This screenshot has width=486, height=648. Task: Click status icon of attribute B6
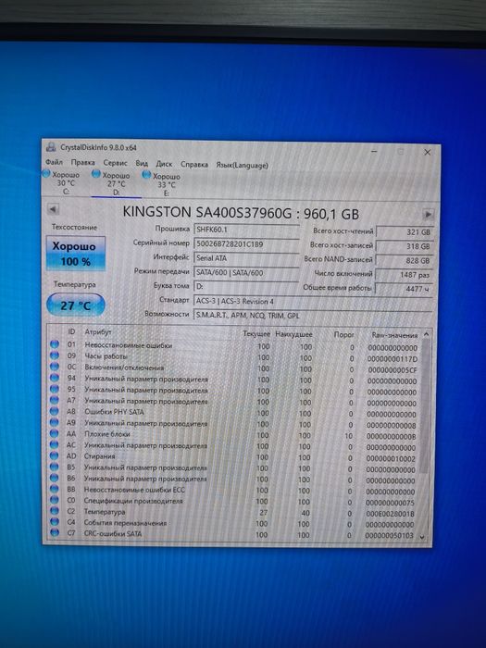point(55,478)
